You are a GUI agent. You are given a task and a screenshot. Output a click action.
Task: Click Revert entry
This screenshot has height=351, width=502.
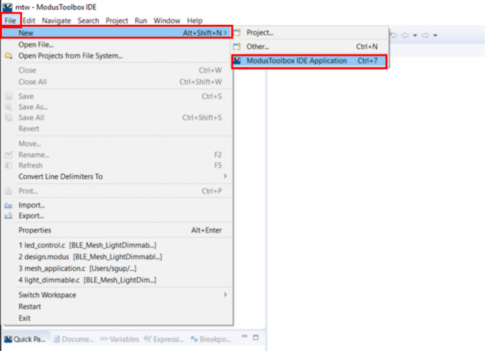point(117,129)
